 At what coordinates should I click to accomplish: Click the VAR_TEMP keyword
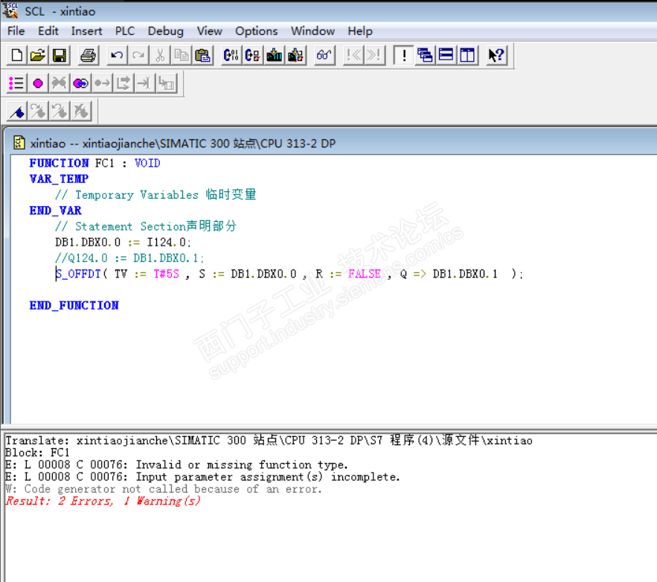(x=59, y=179)
